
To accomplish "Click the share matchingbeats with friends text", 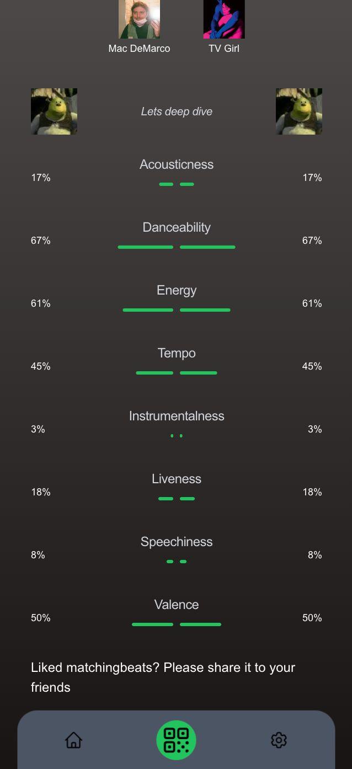I will (x=163, y=677).
